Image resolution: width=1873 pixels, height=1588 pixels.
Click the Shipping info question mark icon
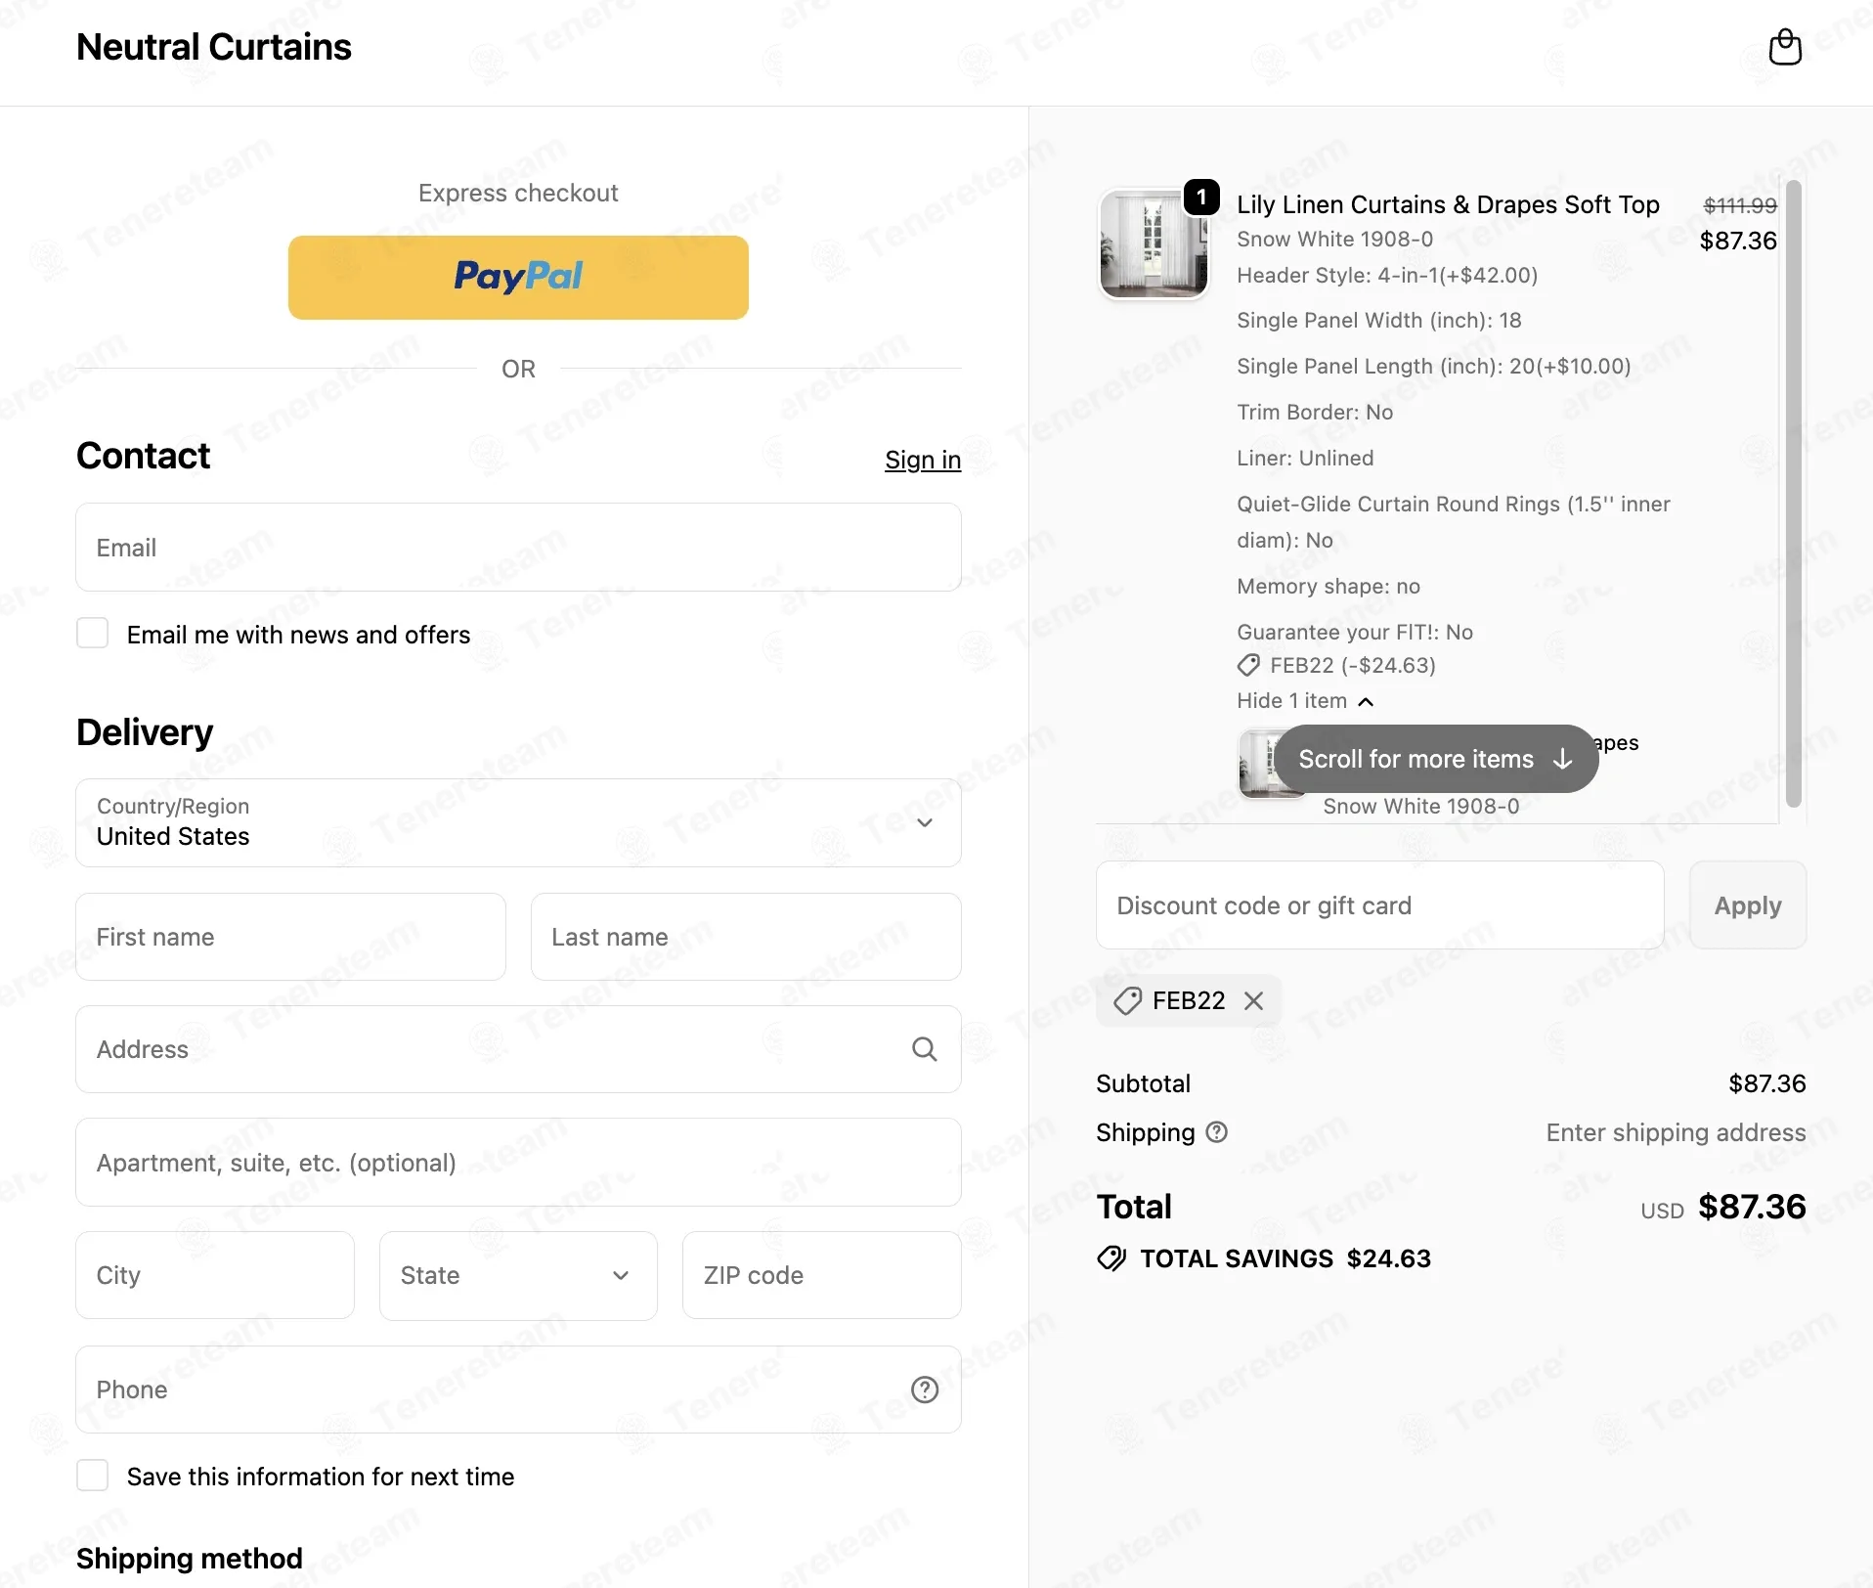click(x=1216, y=1132)
